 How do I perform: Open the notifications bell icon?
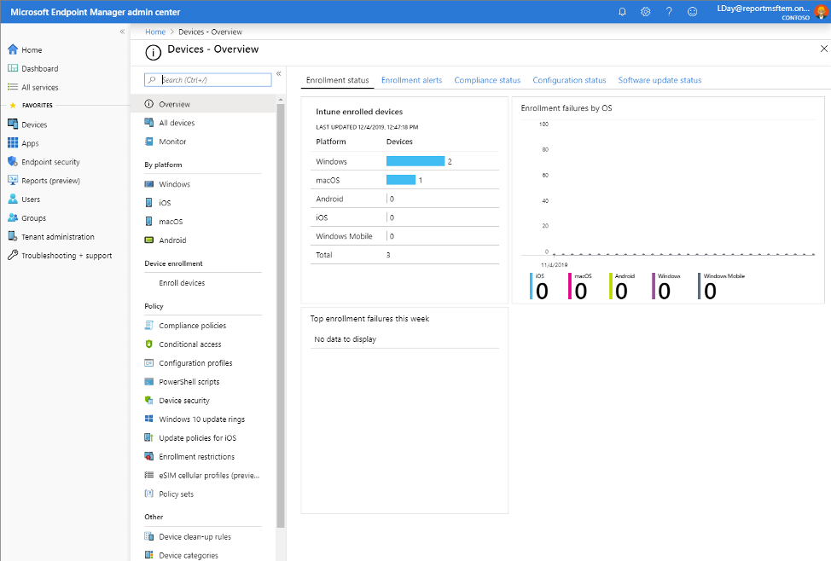622,12
